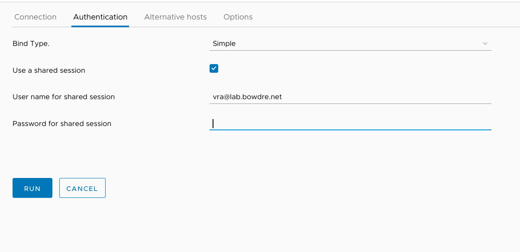Click the blue underline beneath Authentication tab
Viewport: 520px width, 252px height.
[x=100, y=26]
